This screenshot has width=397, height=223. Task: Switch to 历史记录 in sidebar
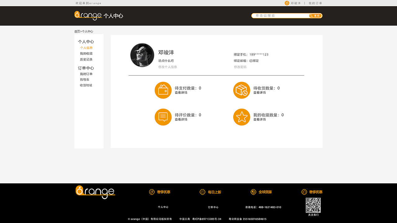point(86,59)
